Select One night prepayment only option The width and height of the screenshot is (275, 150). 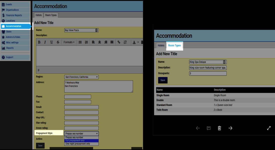pyautogui.click(x=81, y=144)
